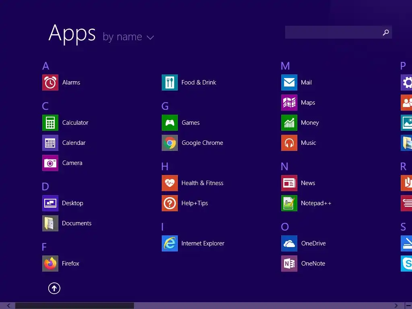
Task: Open the News app icon
Action: (x=289, y=183)
